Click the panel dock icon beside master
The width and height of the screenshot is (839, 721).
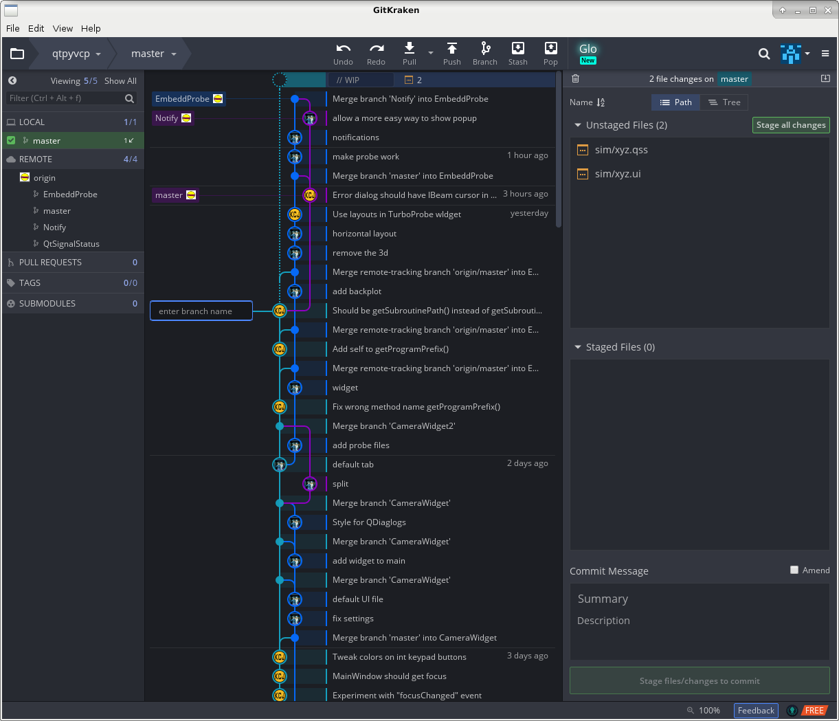tap(825, 78)
